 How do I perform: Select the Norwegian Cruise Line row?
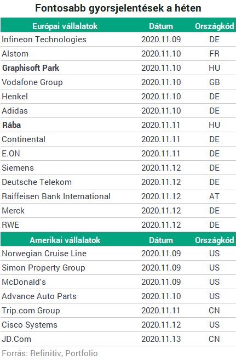[118, 254]
